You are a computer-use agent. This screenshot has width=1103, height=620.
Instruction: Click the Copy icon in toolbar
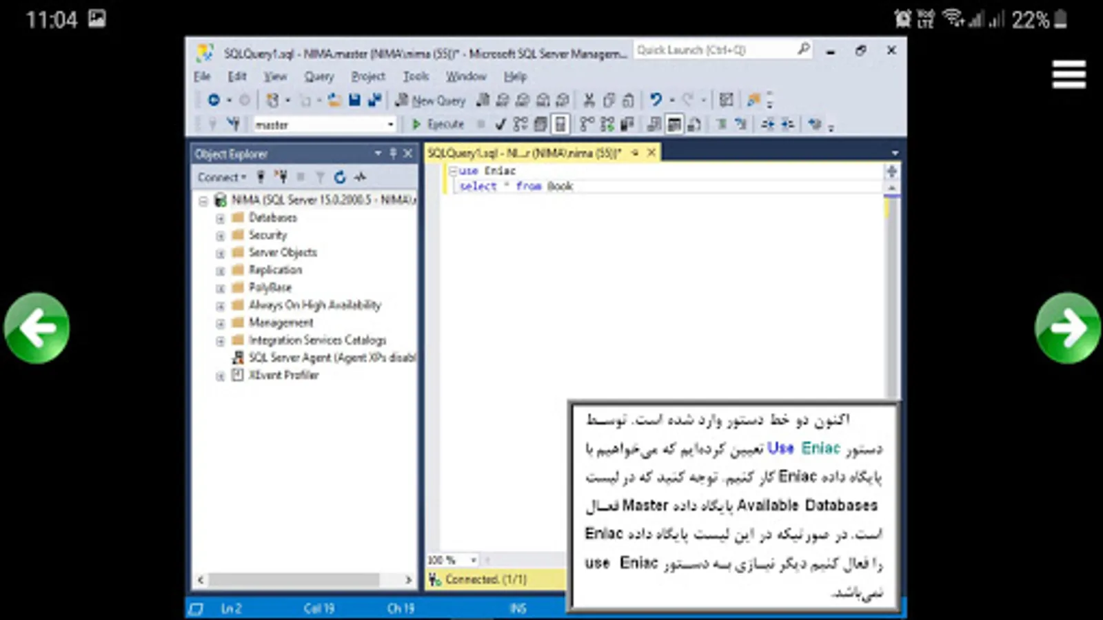coord(609,100)
